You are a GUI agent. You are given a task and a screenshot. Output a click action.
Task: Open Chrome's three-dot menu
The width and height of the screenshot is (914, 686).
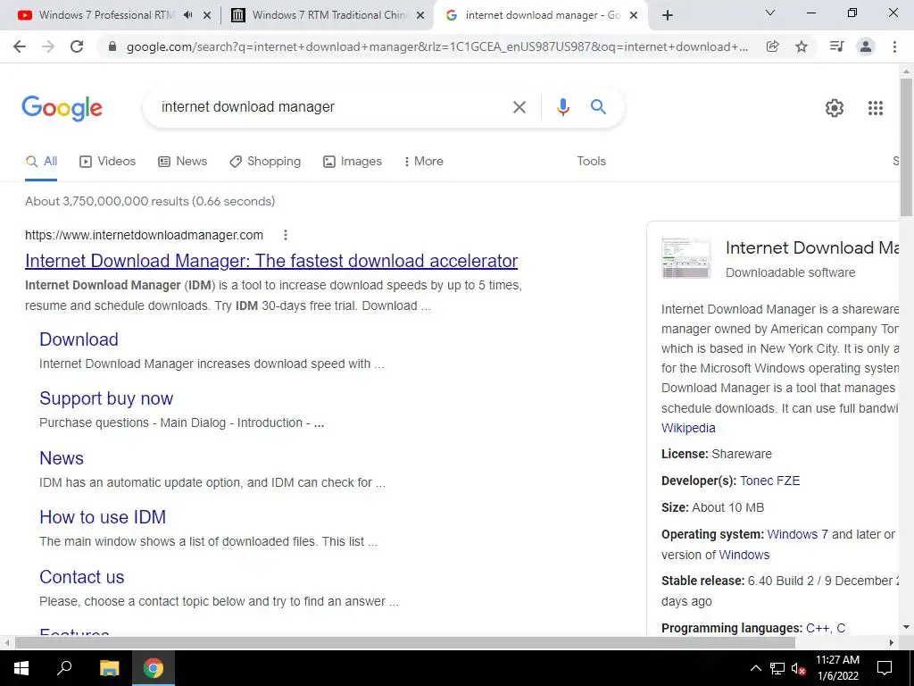[x=894, y=46]
